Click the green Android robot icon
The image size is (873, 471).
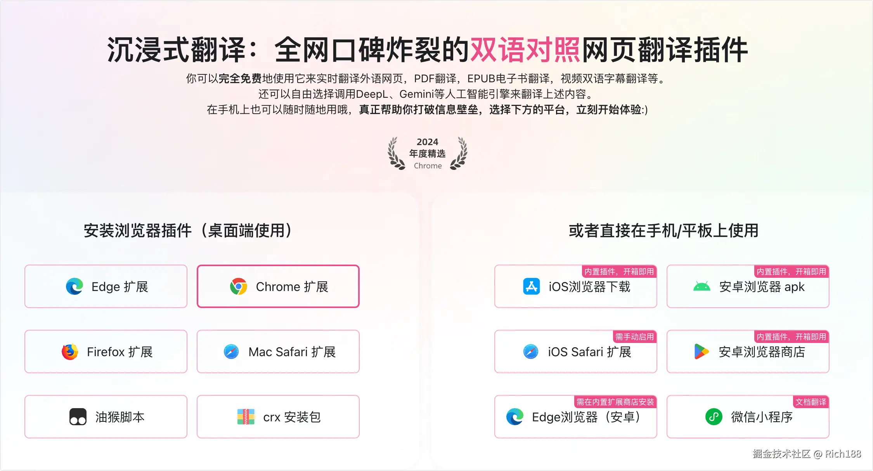pyautogui.click(x=702, y=287)
